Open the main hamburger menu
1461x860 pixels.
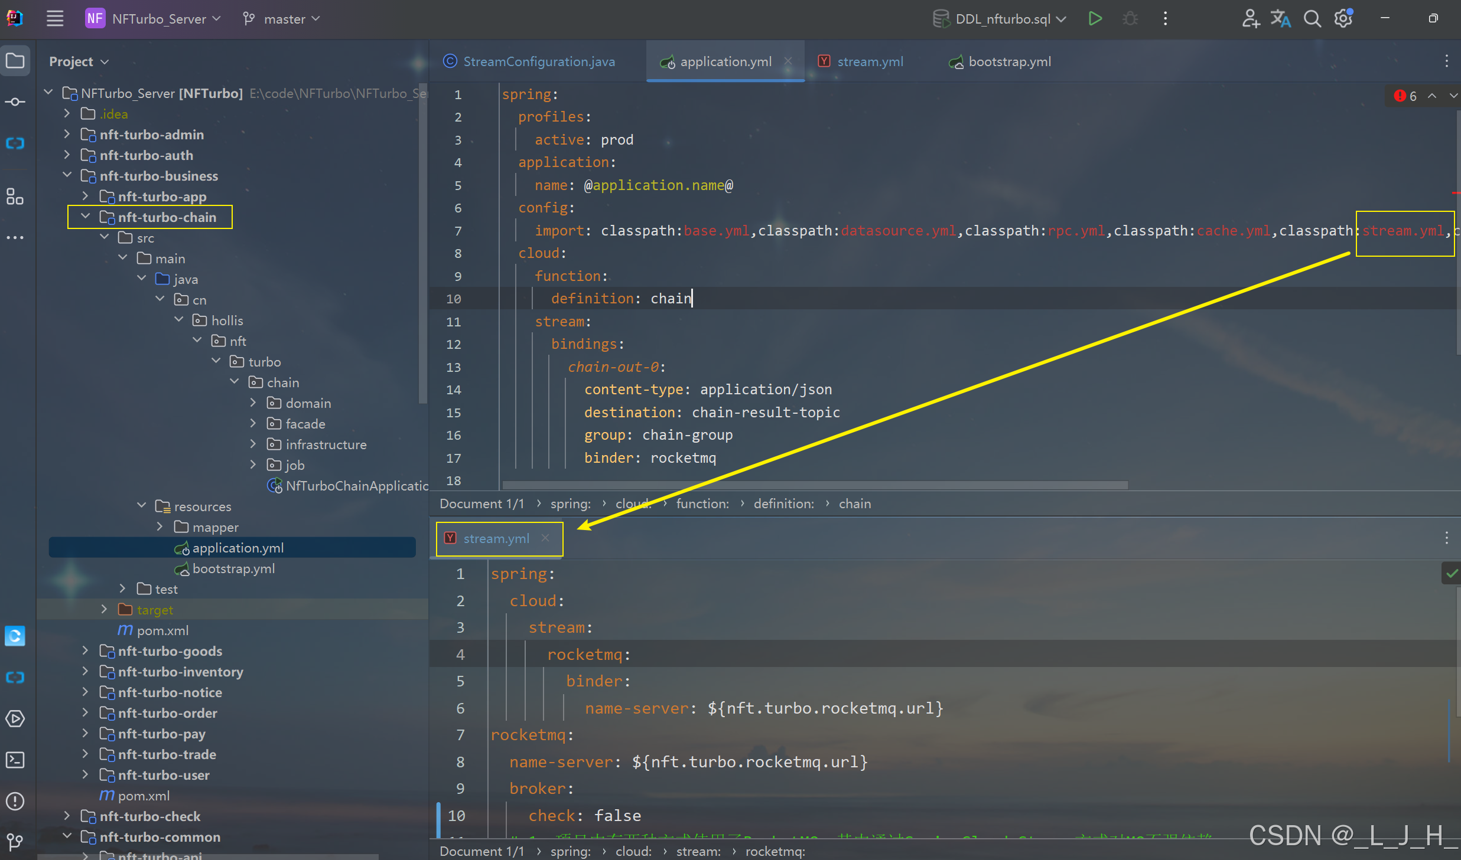[x=55, y=19]
